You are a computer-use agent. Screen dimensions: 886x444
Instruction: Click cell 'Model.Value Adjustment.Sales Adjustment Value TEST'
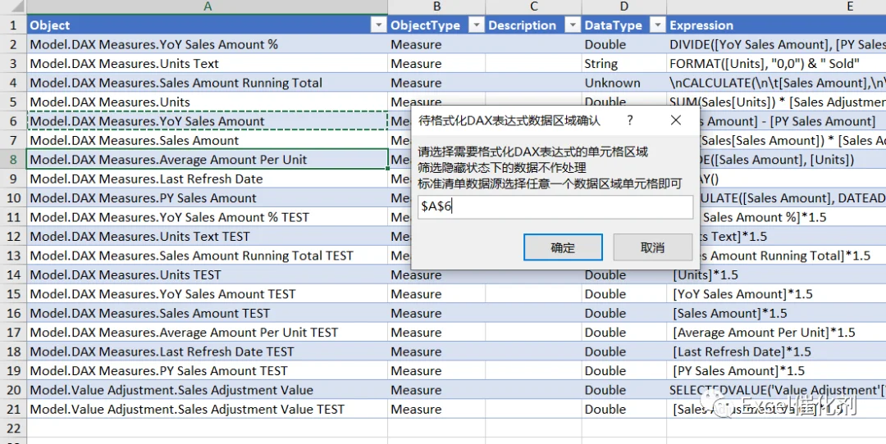coord(208,409)
